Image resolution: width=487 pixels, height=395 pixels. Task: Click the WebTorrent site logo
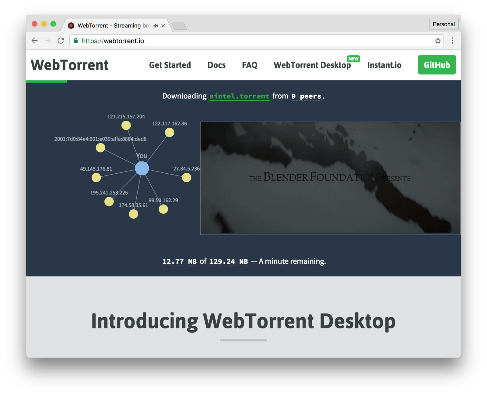tap(70, 65)
